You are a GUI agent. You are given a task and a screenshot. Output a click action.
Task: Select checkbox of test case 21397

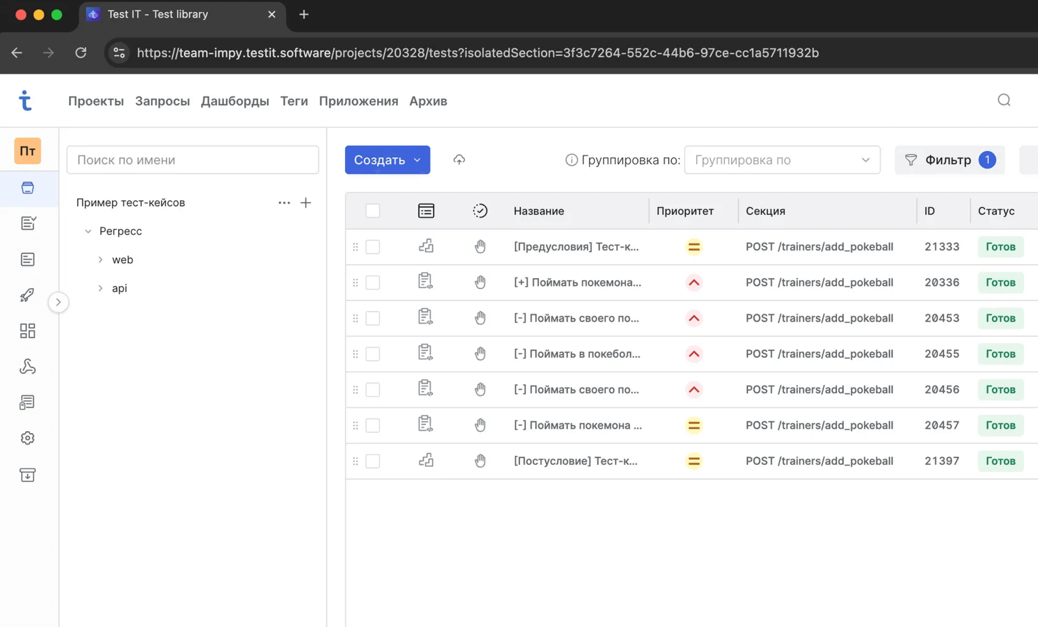[372, 461]
